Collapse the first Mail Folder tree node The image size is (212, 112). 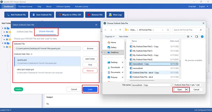coord(3,28)
